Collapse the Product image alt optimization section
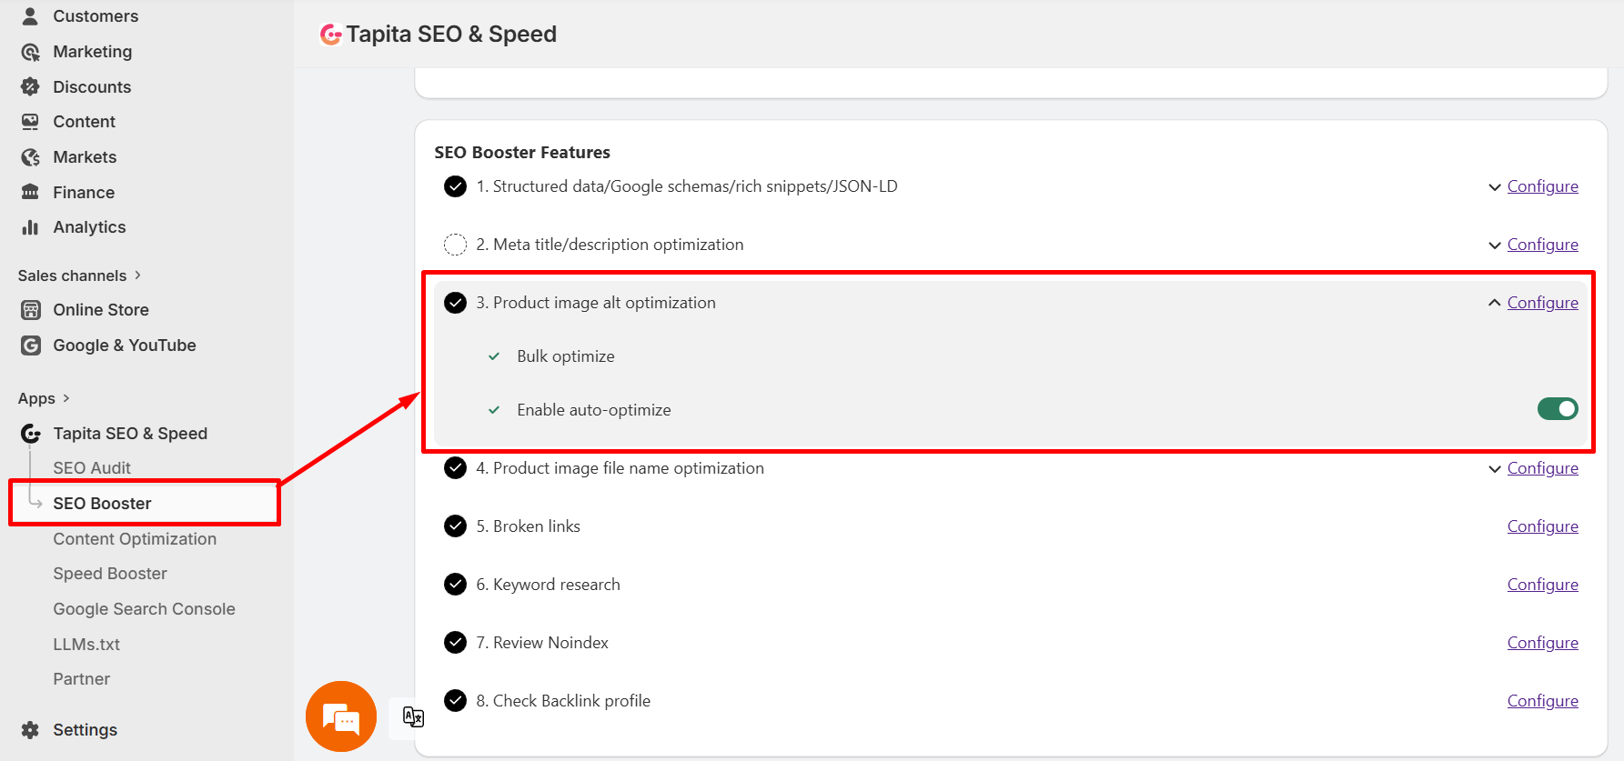This screenshot has width=1624, height=761. pyautogui.click(x=1493, y=301)
